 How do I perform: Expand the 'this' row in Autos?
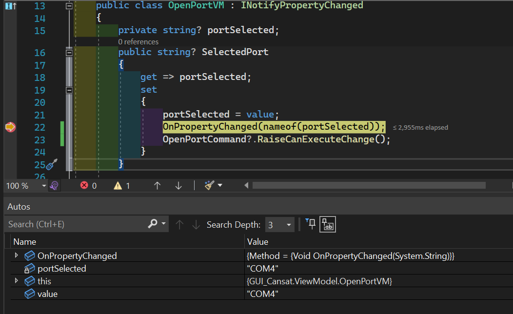click(16, 281)
